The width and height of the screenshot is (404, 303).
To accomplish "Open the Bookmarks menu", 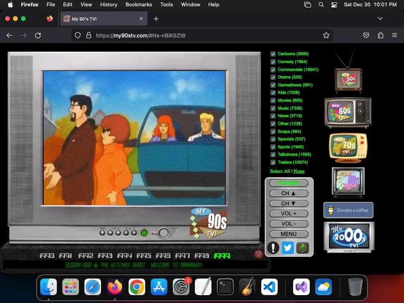I will 138,4.
